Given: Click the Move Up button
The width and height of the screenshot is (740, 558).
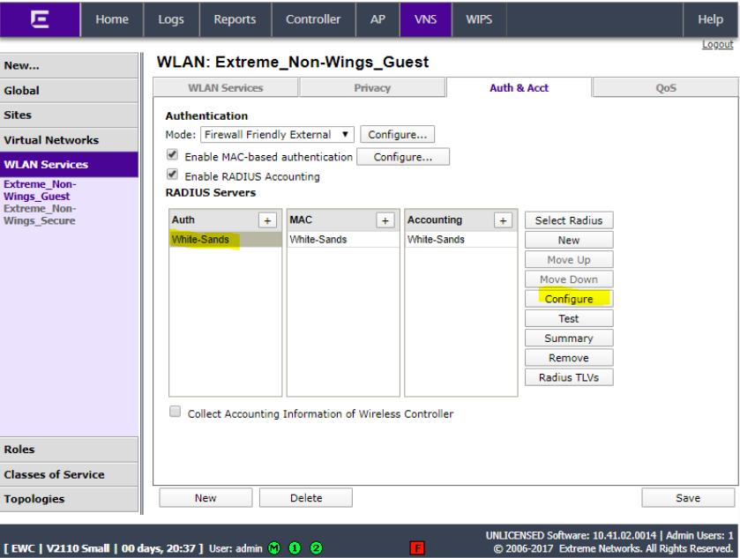Looking at the screenshot, I should 569,260.
